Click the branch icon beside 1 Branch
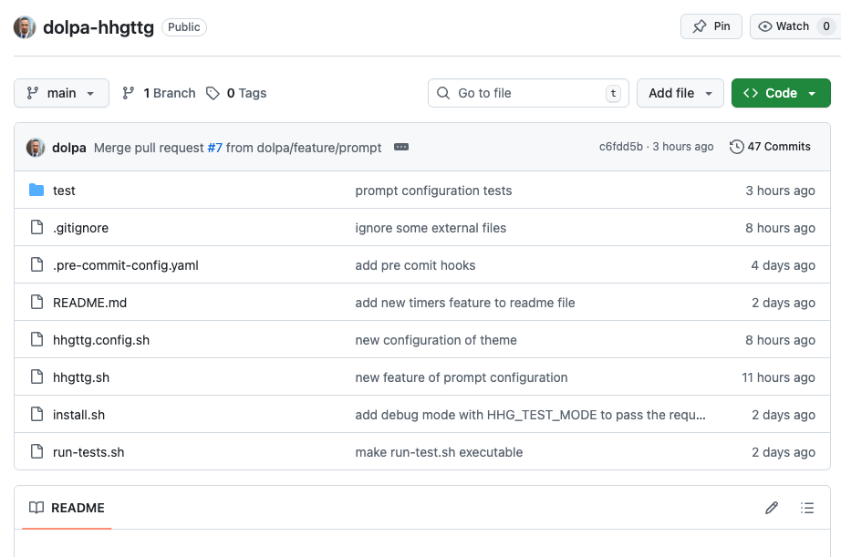The width and height of the screenshot is (841, 557). point(129,93)
